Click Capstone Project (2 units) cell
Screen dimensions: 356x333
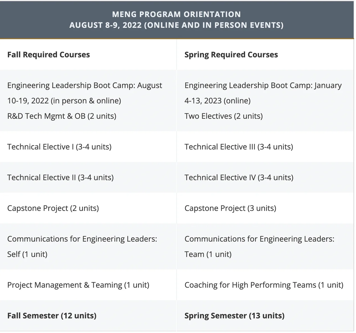(x=53, y=208)
